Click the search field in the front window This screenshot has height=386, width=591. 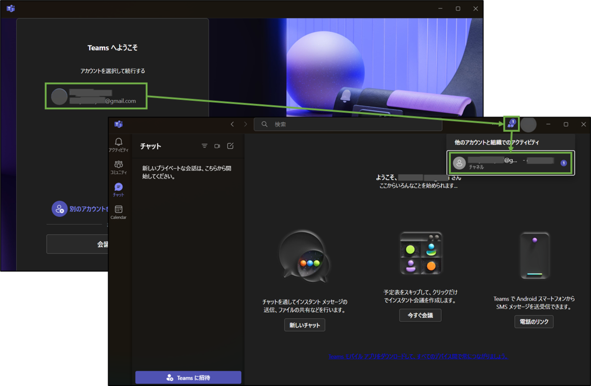348,124
